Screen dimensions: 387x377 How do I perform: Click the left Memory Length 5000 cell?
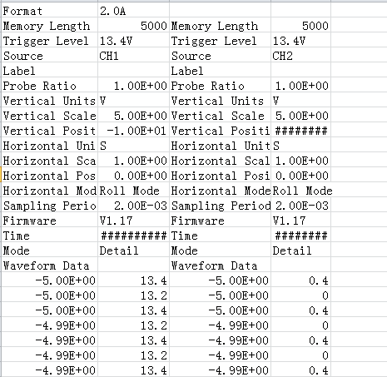[x=133, y=26]
